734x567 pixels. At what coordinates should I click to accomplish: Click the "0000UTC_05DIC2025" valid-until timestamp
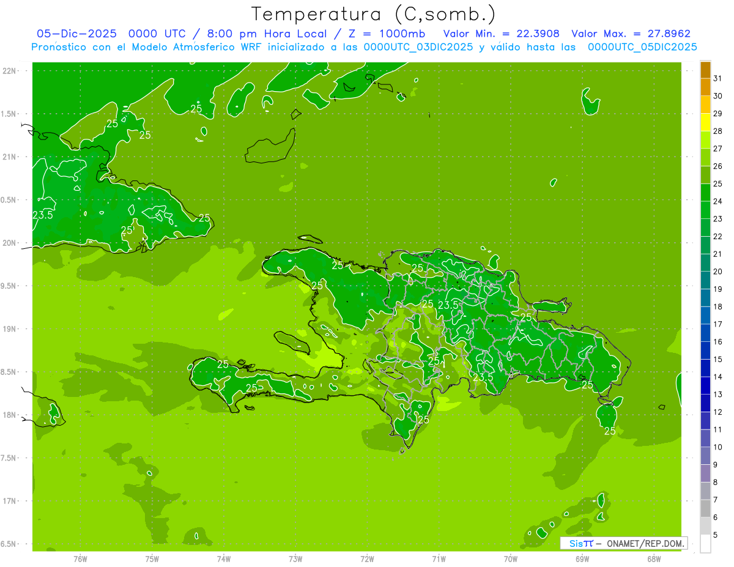click(642, 47)
